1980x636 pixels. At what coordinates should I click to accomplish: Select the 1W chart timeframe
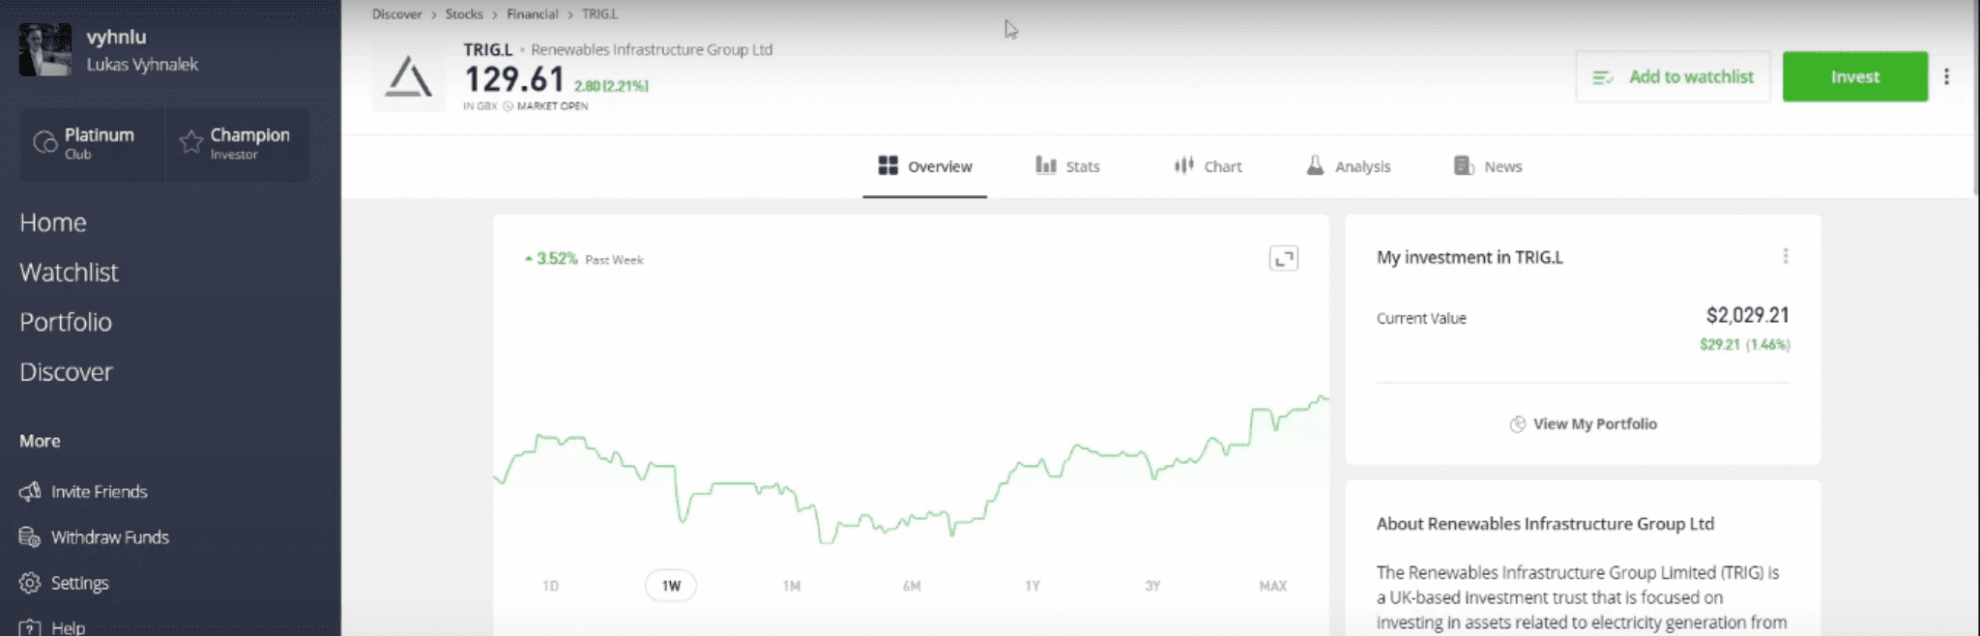coord(671,586)
